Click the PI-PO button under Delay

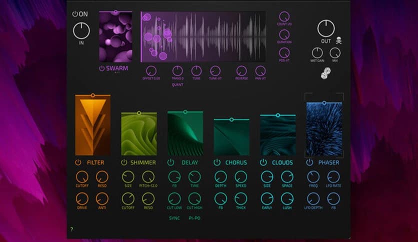click(x=194, y=218)
